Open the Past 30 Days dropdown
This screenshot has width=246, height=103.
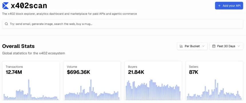pyautogui.click(x=226, y=46)
